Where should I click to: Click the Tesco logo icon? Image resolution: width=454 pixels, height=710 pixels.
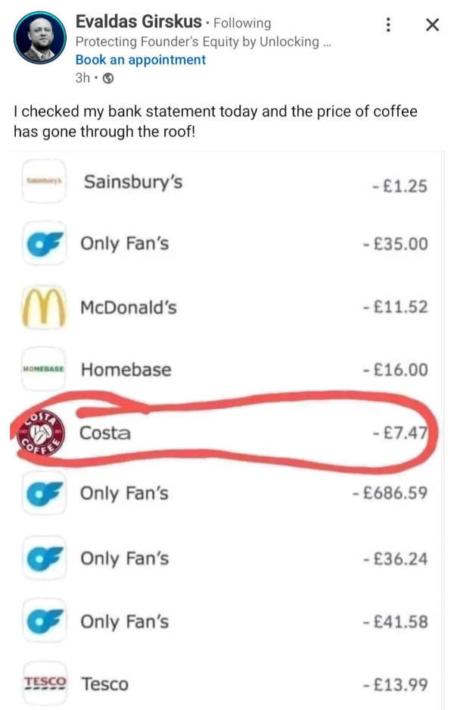[x=45, y=683]
